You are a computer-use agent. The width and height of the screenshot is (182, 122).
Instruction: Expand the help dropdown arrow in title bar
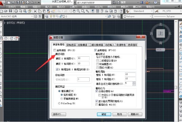tap(159, 2)
